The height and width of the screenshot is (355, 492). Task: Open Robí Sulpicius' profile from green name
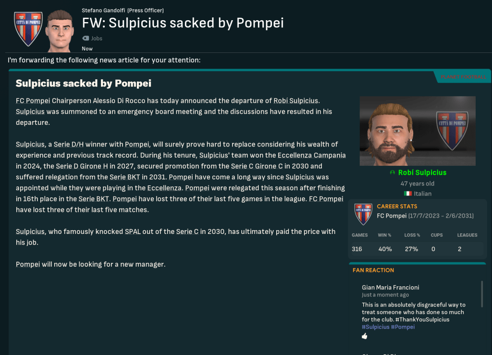pos(422,172)
